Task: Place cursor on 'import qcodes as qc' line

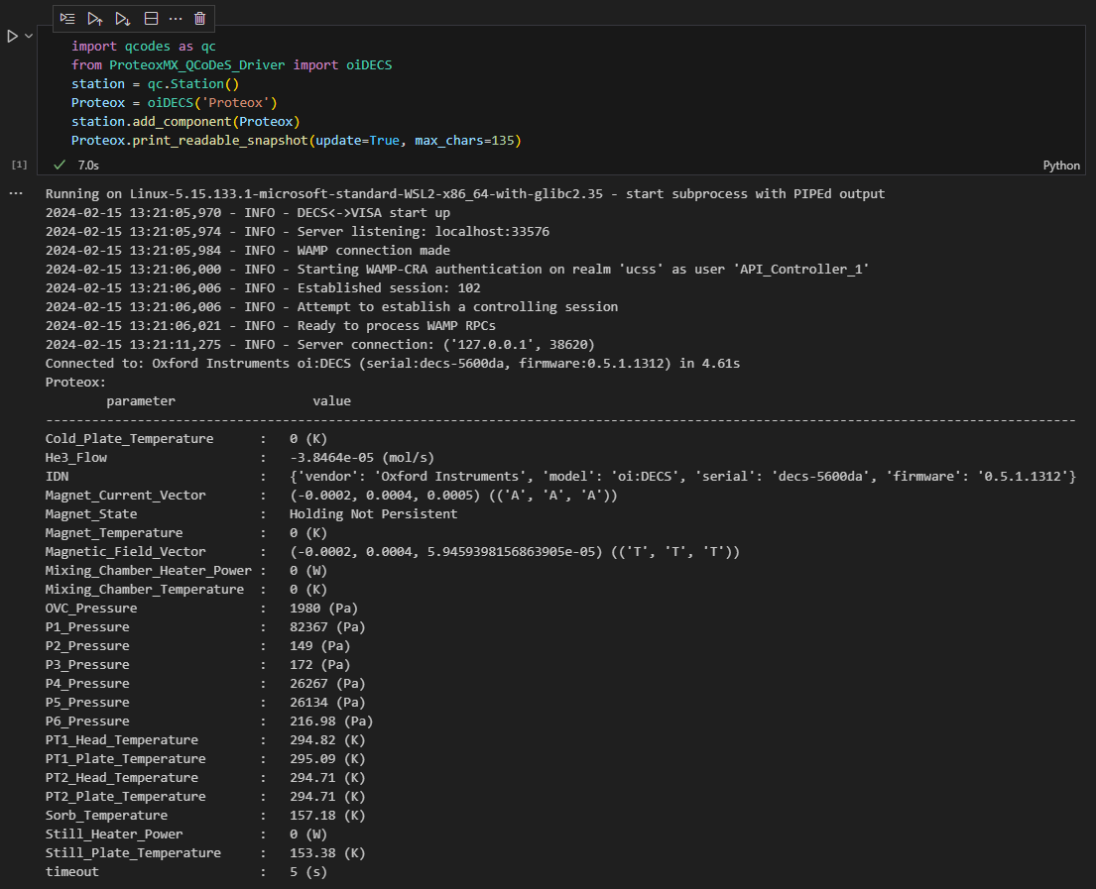Action: (x=143, y=47)
